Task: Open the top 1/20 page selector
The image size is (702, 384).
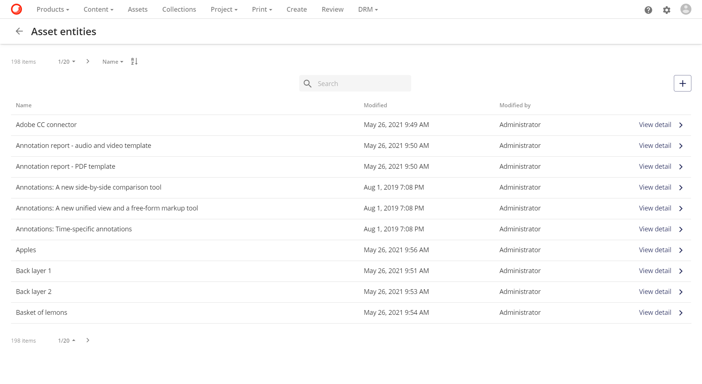Action: (66, 61)
